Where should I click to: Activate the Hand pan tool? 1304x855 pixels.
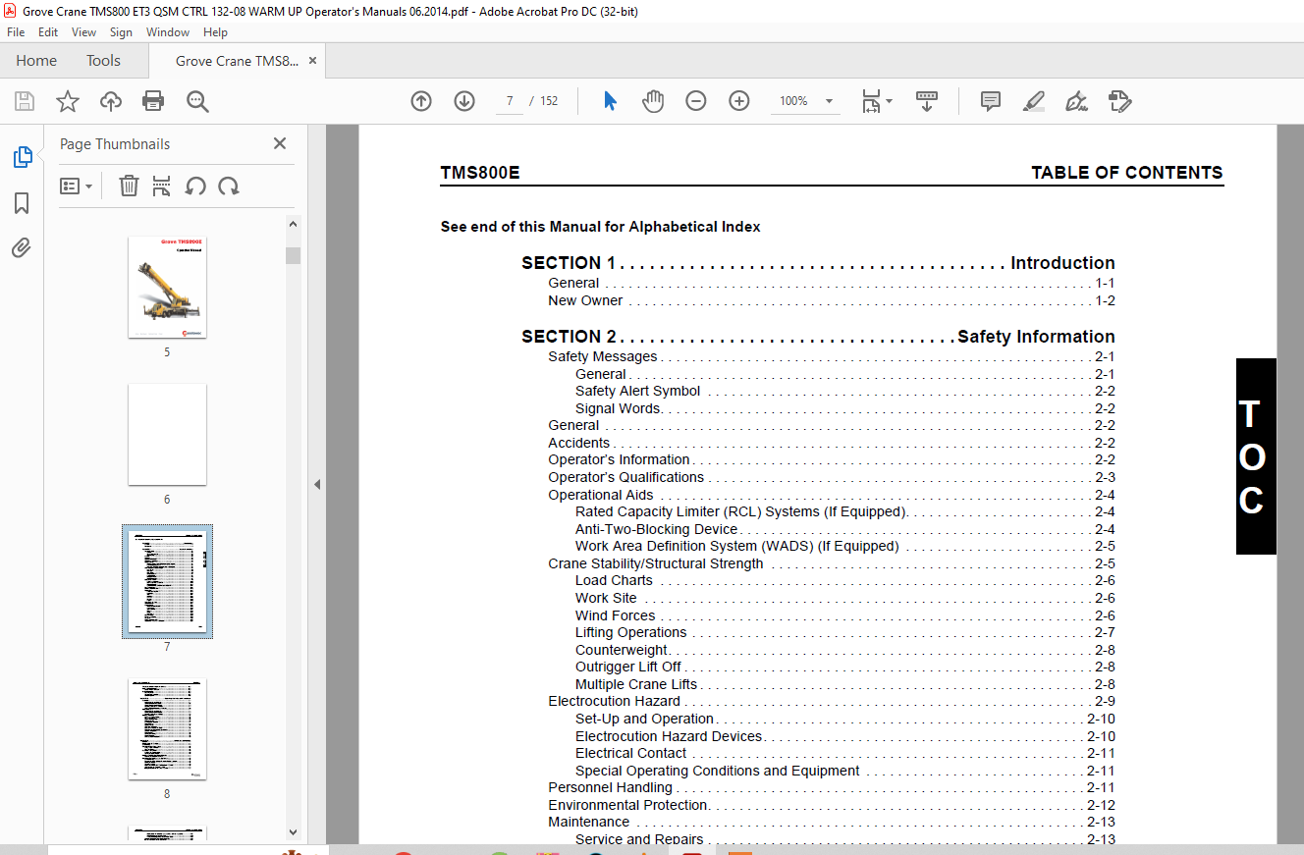(653, 101)
